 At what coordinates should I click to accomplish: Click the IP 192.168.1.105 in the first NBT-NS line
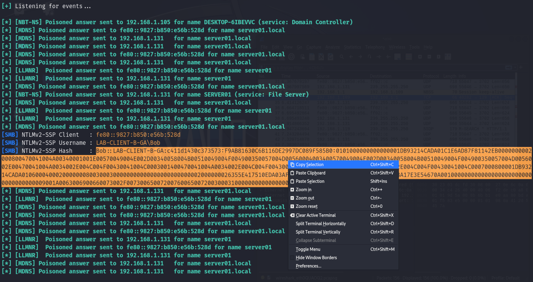point(148,22)
